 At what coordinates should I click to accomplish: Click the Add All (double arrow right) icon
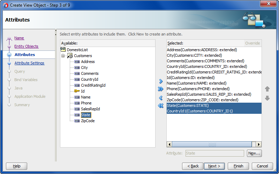pyautogui.click(x=160, y=89)
